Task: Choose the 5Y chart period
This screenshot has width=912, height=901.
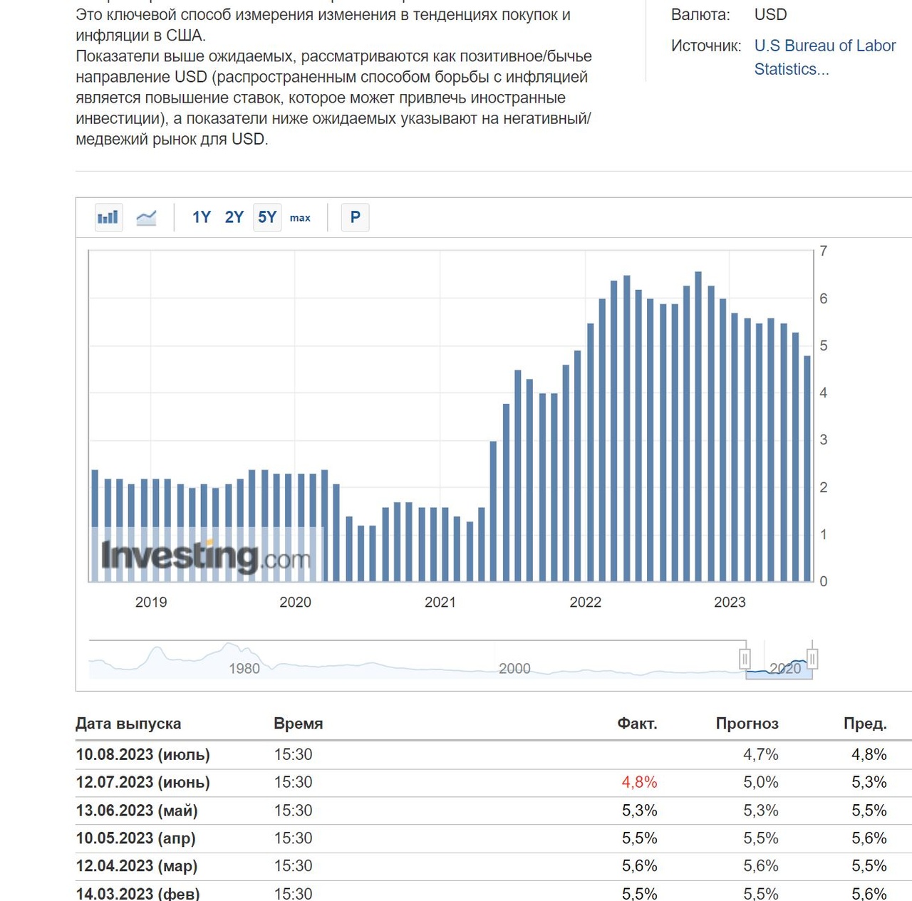Action: pos(267,217)
